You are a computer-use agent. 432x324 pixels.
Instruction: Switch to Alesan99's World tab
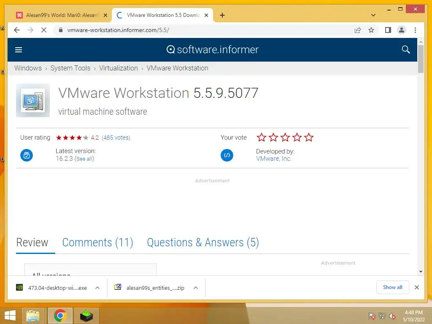[x=62, y=15]
